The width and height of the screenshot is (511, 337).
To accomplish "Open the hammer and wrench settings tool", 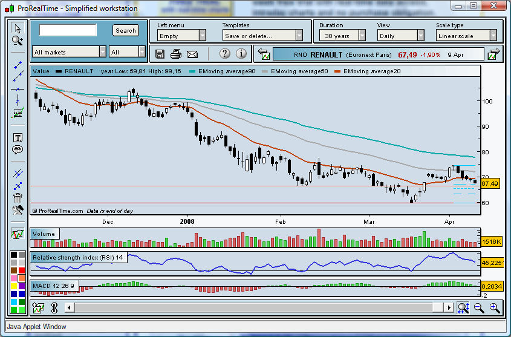I will coord(18,210).
